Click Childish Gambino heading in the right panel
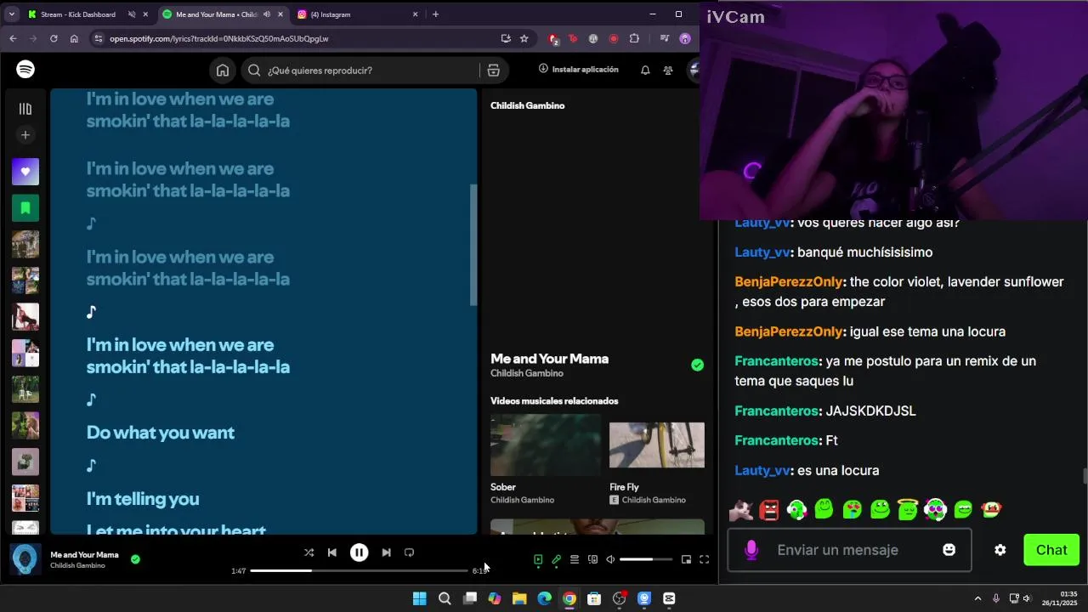 pos(527,105)
